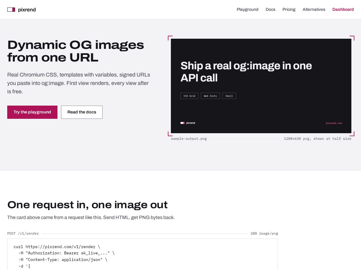Click the Dynamic OG images heading
The height and width of the screenshot is (270, 361).
click(76, 51)
